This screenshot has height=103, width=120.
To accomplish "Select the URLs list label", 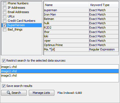I will click(11, 16).
